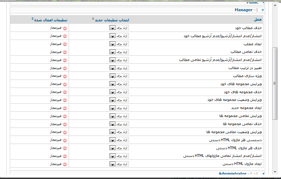Click denied icon in 'ایجاد مجموعه جدید' row

click(65, 108)
